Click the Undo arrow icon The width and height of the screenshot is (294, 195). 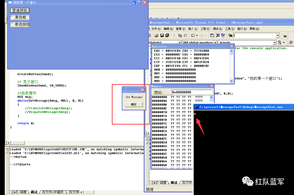tap(193, 35)
